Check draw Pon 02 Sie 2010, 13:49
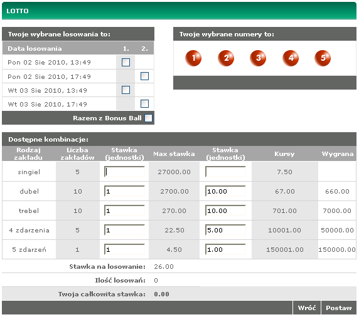 tap(126, 62)
